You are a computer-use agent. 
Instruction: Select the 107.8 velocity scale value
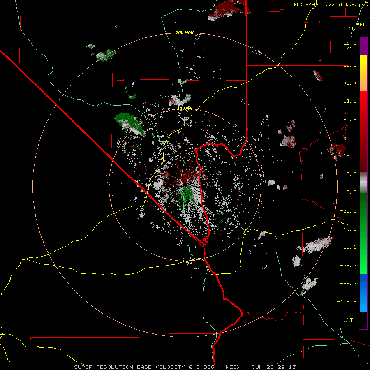[348, 46]
